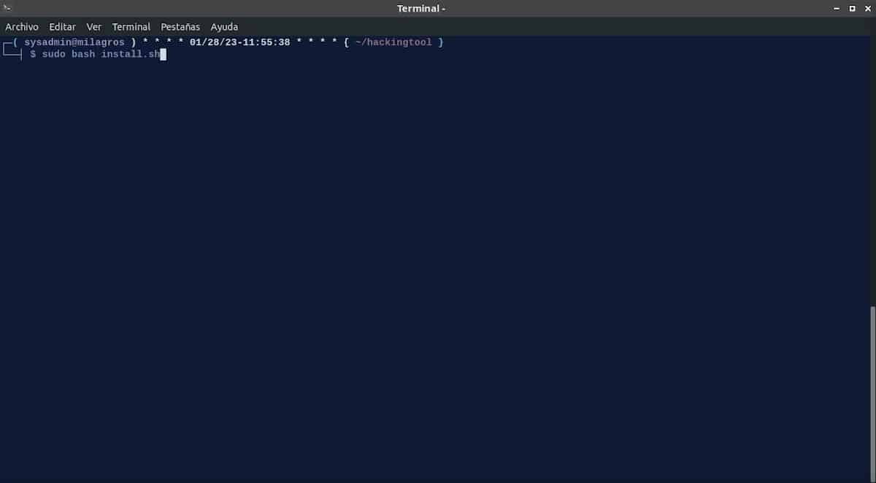Click the terminal window menu icon in title bar
The image size is (876, 483).
(8, 8)
